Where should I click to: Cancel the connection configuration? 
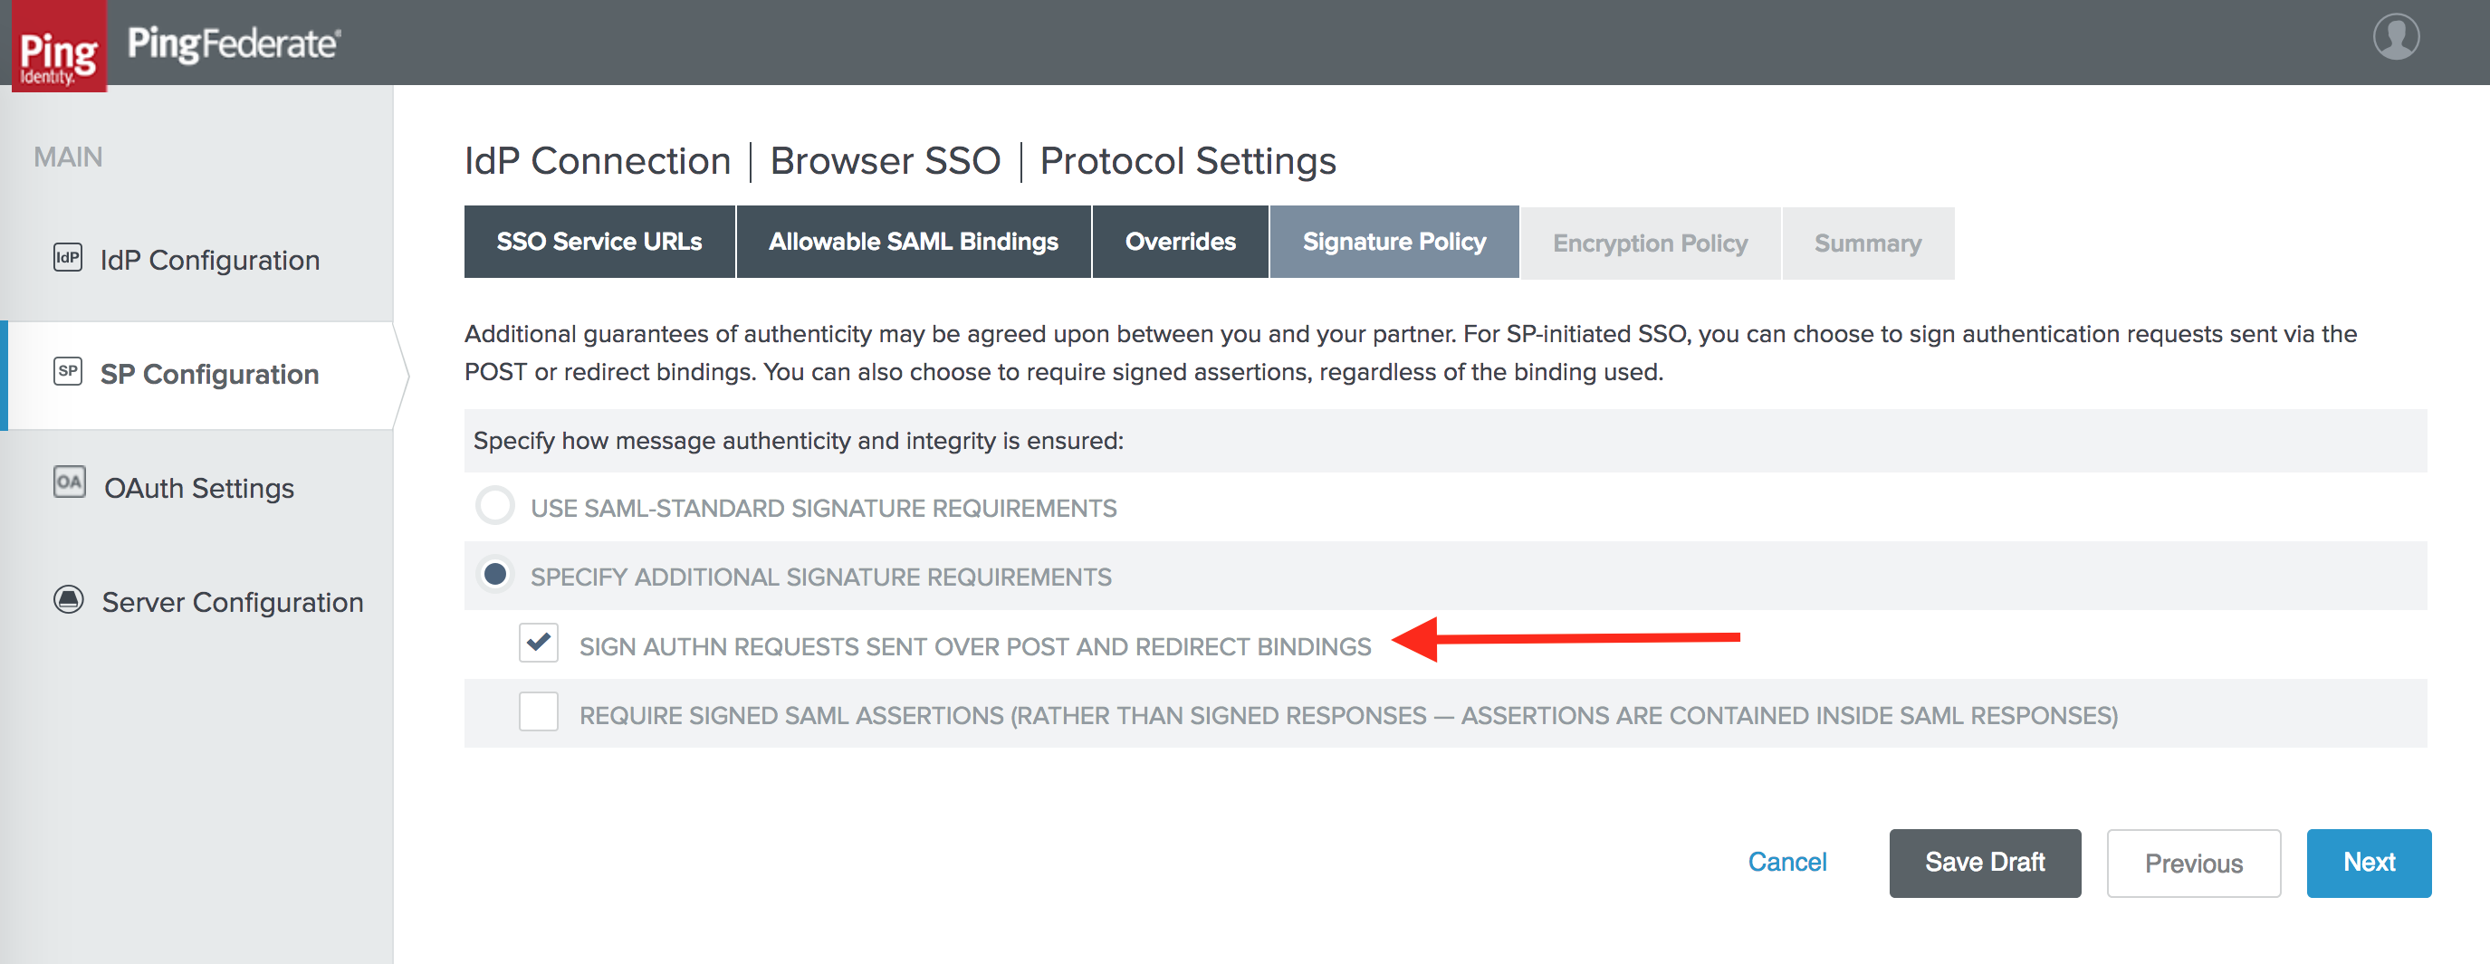click(x=1787, y=862)
